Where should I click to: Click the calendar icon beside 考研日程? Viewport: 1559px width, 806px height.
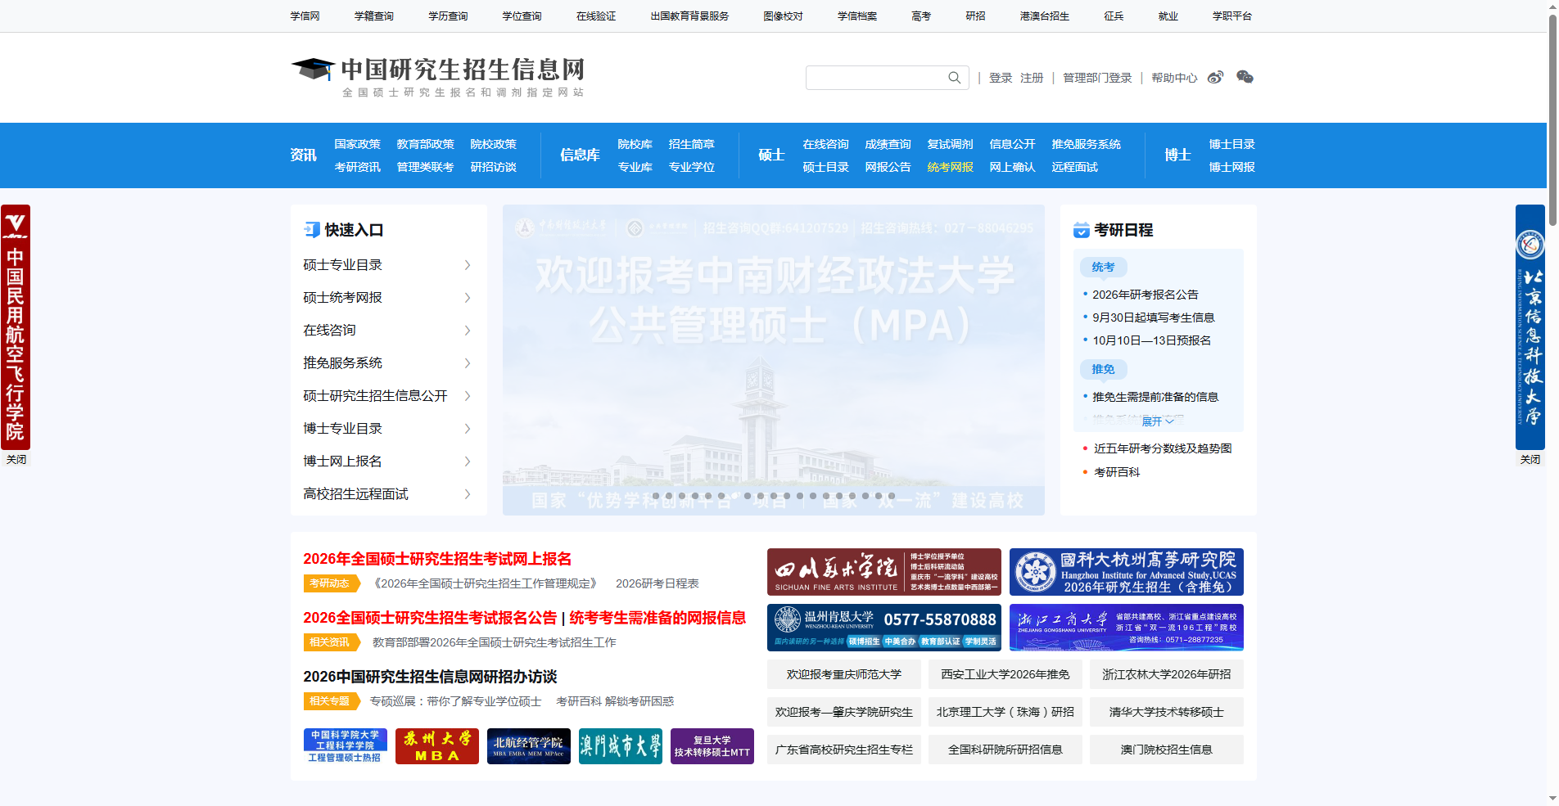click(1081, 230)
